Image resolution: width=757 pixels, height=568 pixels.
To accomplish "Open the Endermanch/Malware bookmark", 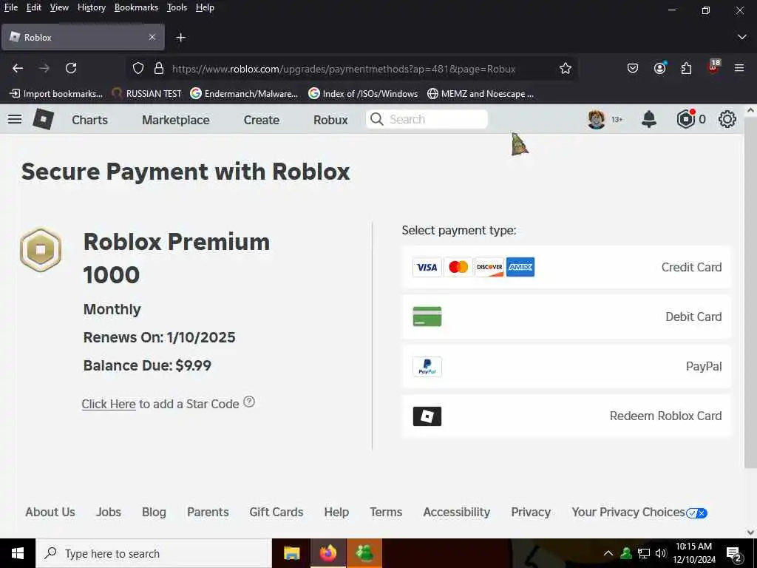I will [244, 94].
